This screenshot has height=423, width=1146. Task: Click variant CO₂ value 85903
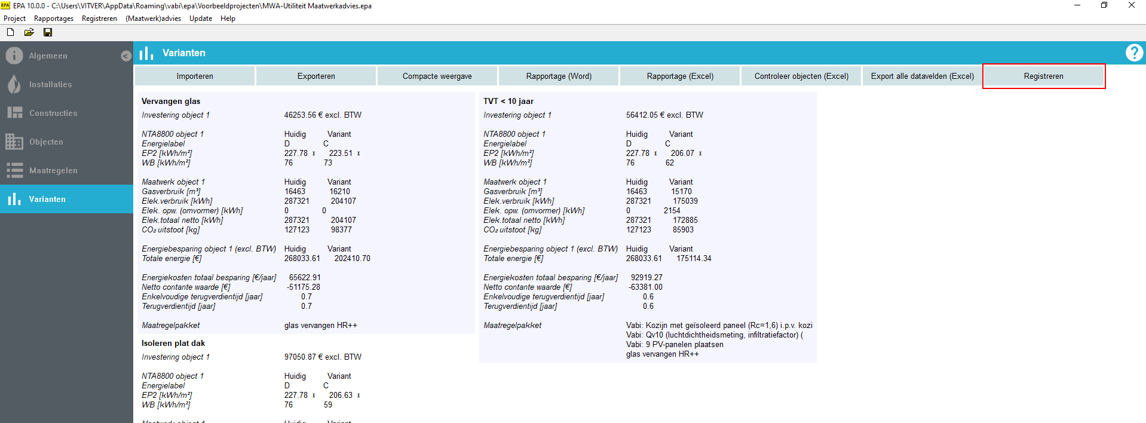tap(683, 229)
